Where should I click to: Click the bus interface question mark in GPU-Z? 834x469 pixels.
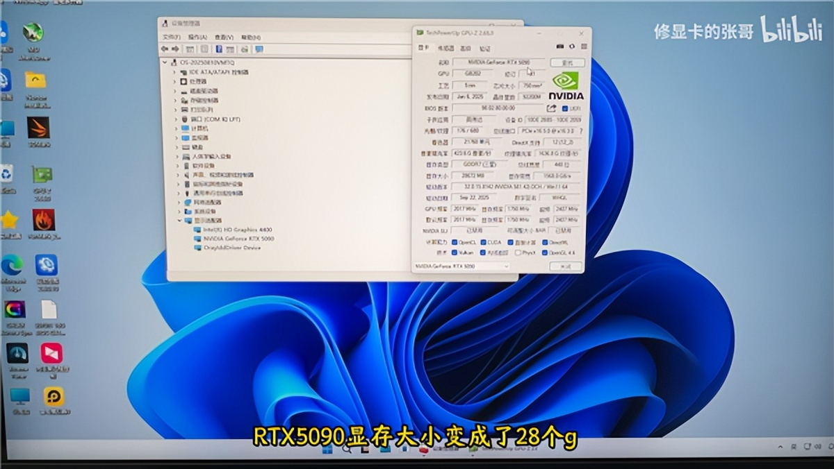pyautogui.click(x=581, y=130)
